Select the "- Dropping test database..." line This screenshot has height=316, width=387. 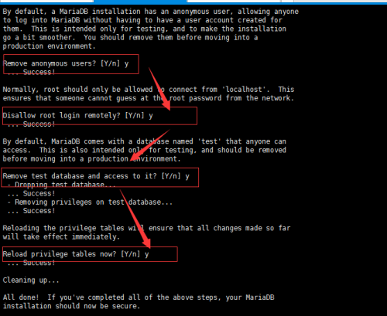(61, 185)
